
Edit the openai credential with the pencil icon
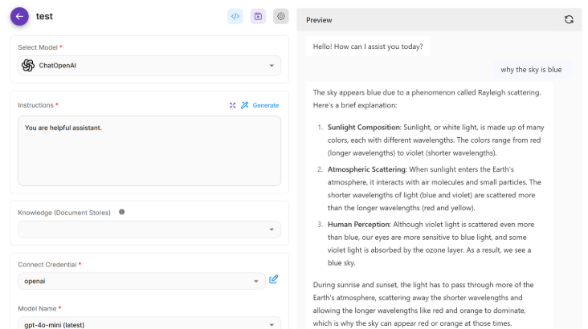point(274,279)
